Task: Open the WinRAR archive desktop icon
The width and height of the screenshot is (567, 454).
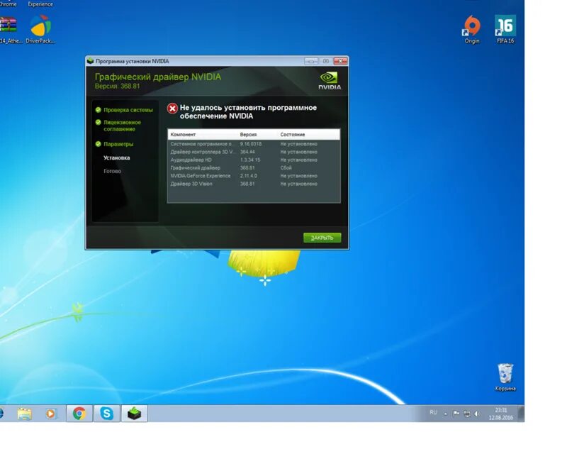Action: [9, 29]
